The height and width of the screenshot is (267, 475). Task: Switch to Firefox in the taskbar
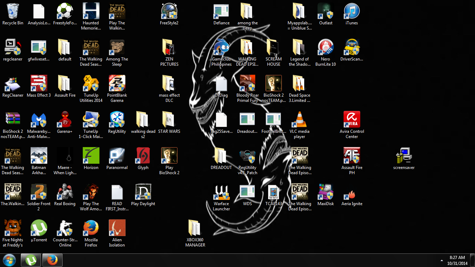pos(53,260)
